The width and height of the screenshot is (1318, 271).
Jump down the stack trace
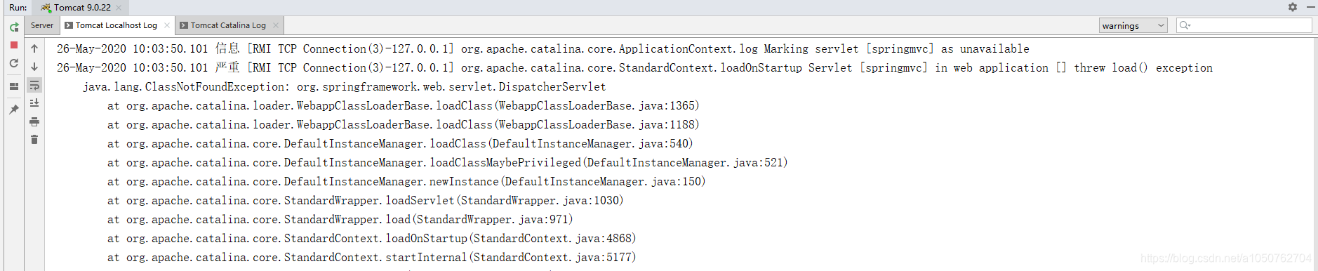pyautogui.click(x=34, y=67)
